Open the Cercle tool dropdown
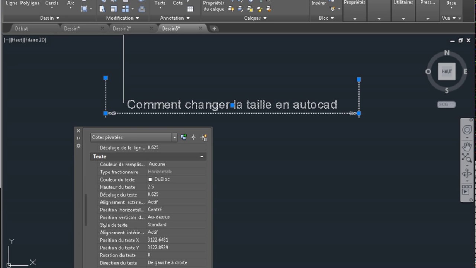This screenshot has height=268, width=476. 52,8
